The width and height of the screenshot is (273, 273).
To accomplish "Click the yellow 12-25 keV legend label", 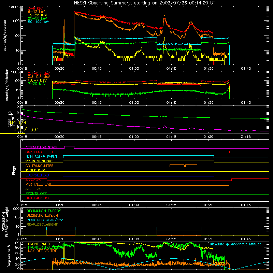I will click(38, 15).
